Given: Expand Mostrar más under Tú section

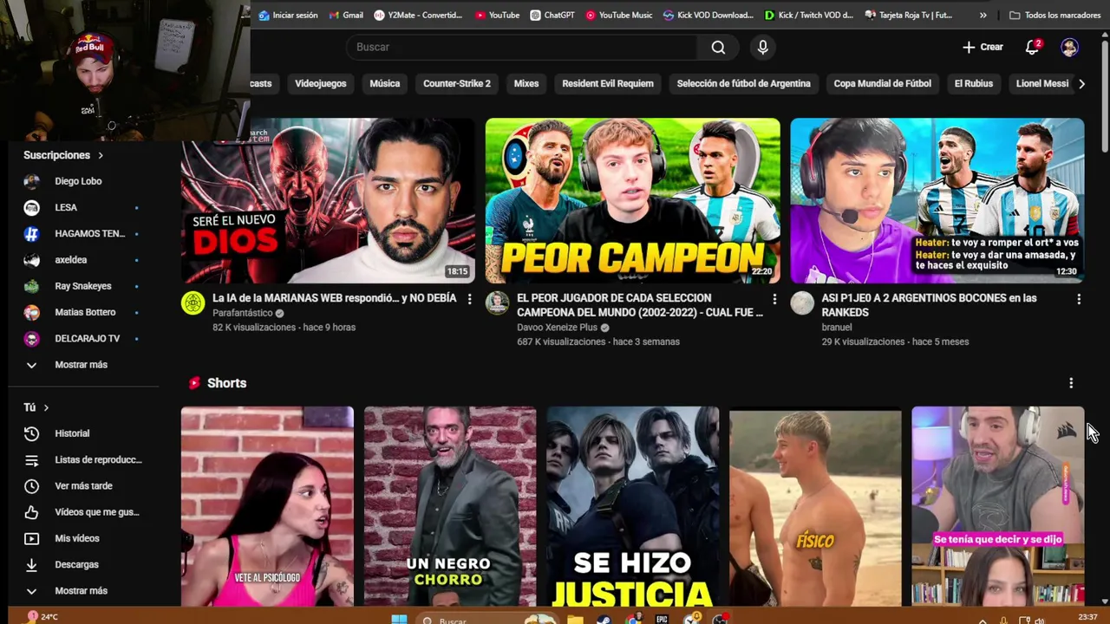Looking at the screenshot, I should point(82,591).
